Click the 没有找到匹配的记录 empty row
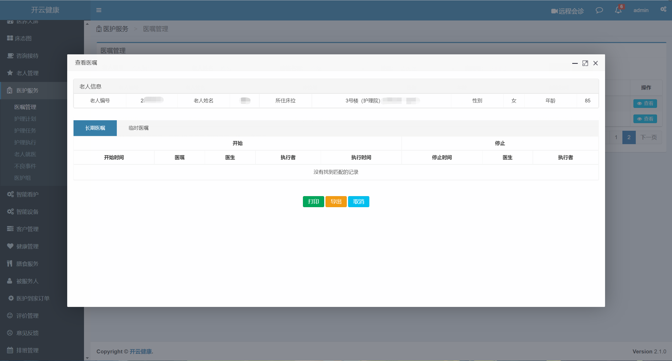 [x=336, y=172]
